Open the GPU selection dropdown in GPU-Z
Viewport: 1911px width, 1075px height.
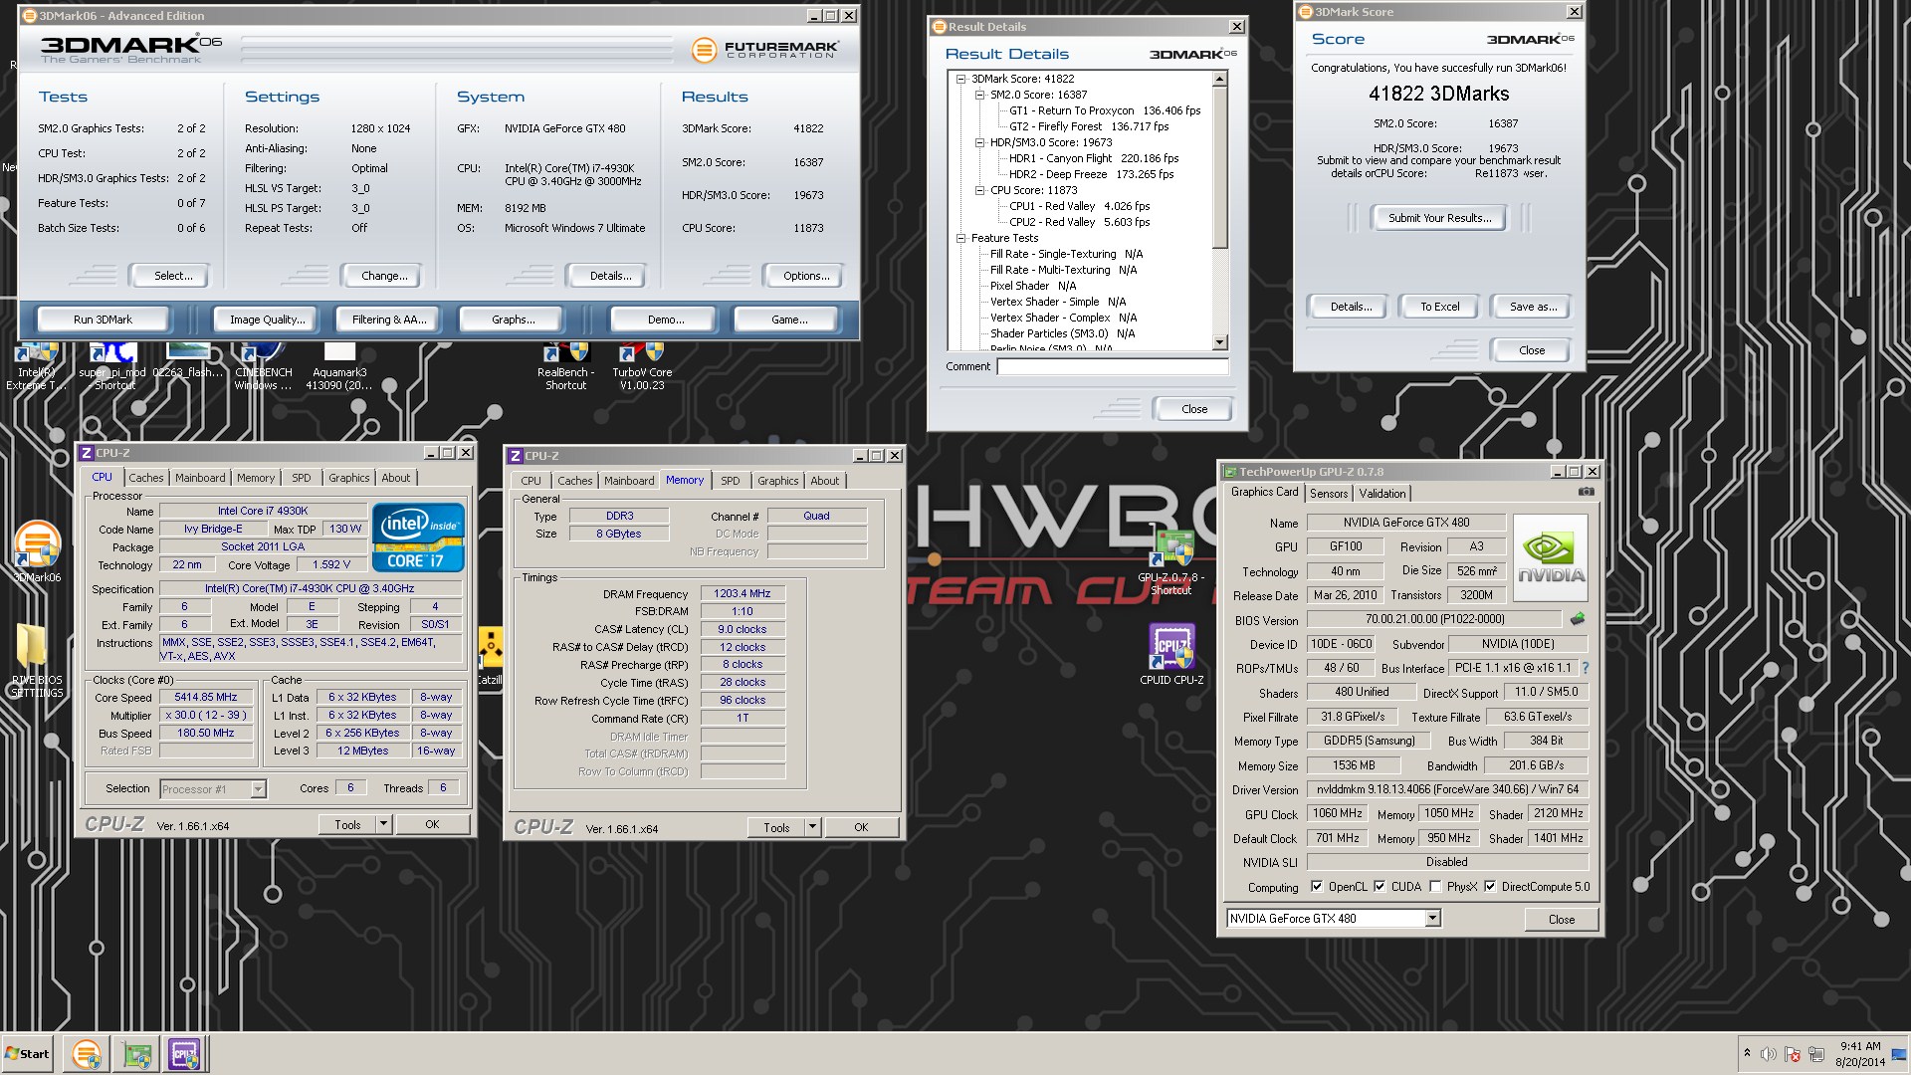(x=1432, y=919)
